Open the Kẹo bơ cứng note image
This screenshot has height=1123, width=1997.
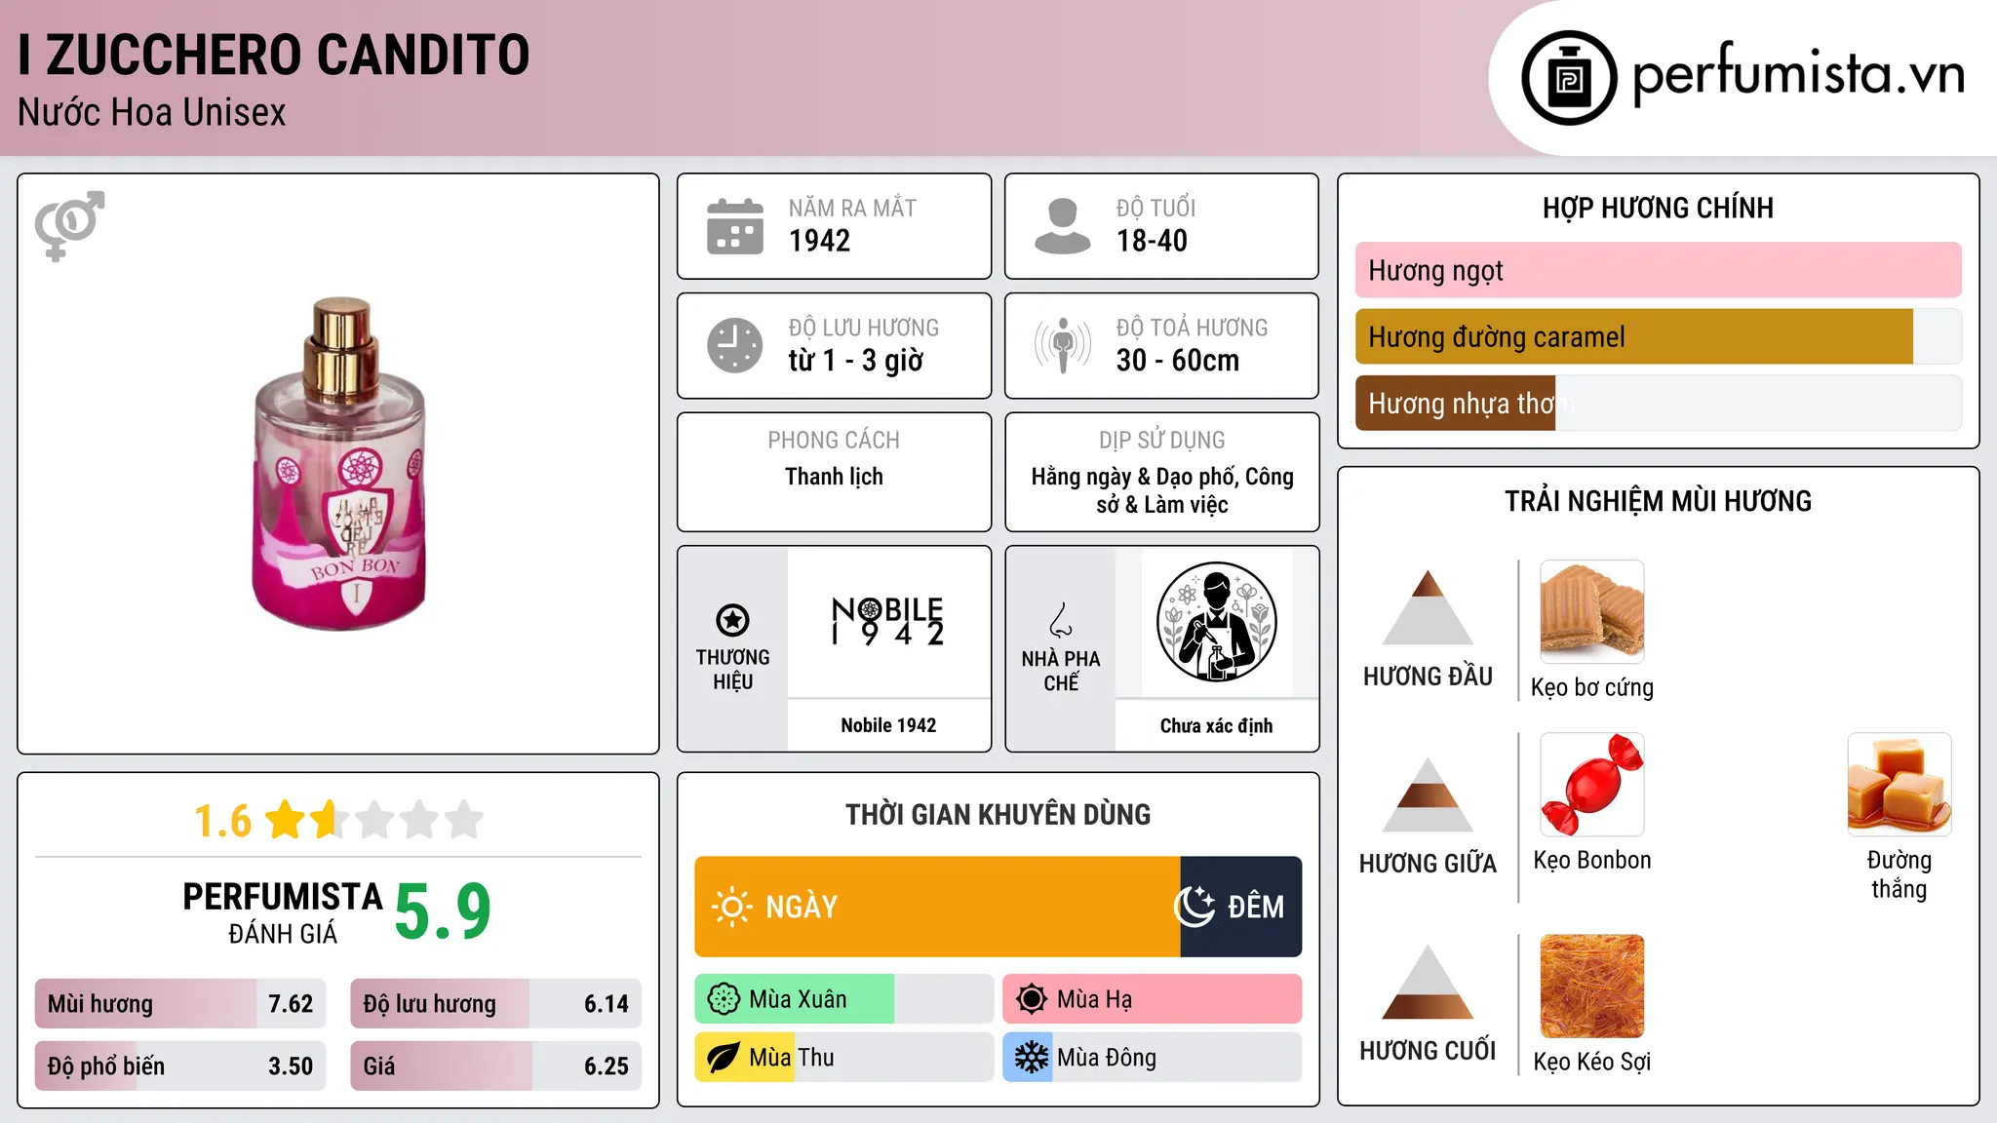click(x=1591, y=612)
